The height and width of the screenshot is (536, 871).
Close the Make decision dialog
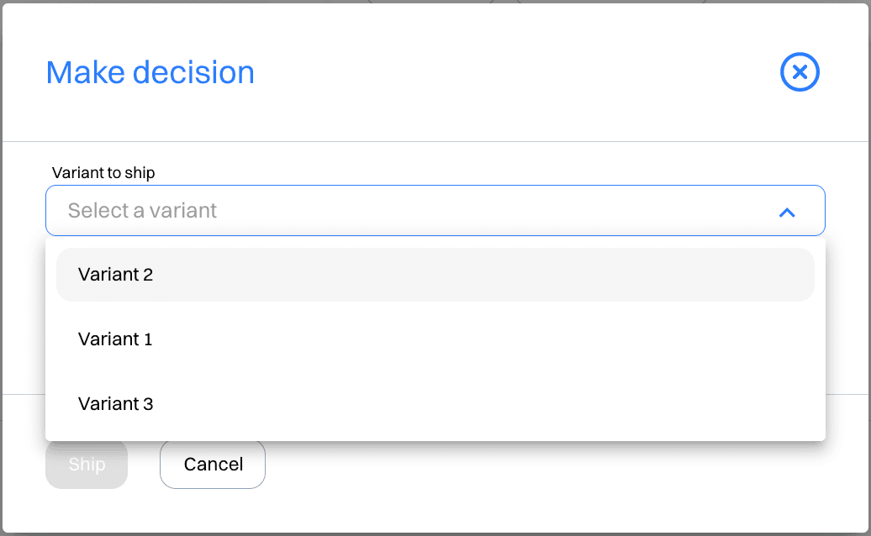point(800,72)
